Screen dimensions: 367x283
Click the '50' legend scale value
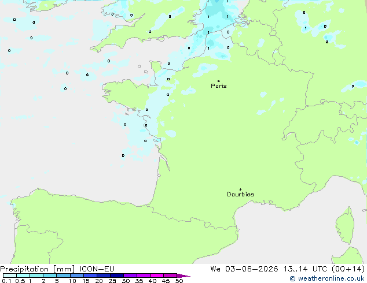pyautogui.click(x=179, y=281)
